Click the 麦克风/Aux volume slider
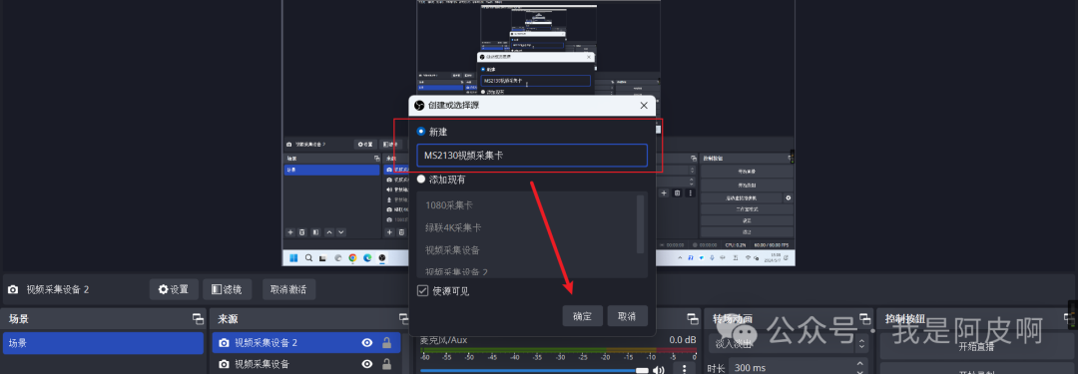Screen dimensions: 1078x374 pos(534,371)
